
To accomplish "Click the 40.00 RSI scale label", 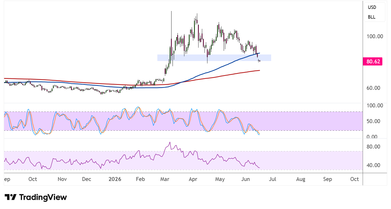I will (x=373, y=165).
